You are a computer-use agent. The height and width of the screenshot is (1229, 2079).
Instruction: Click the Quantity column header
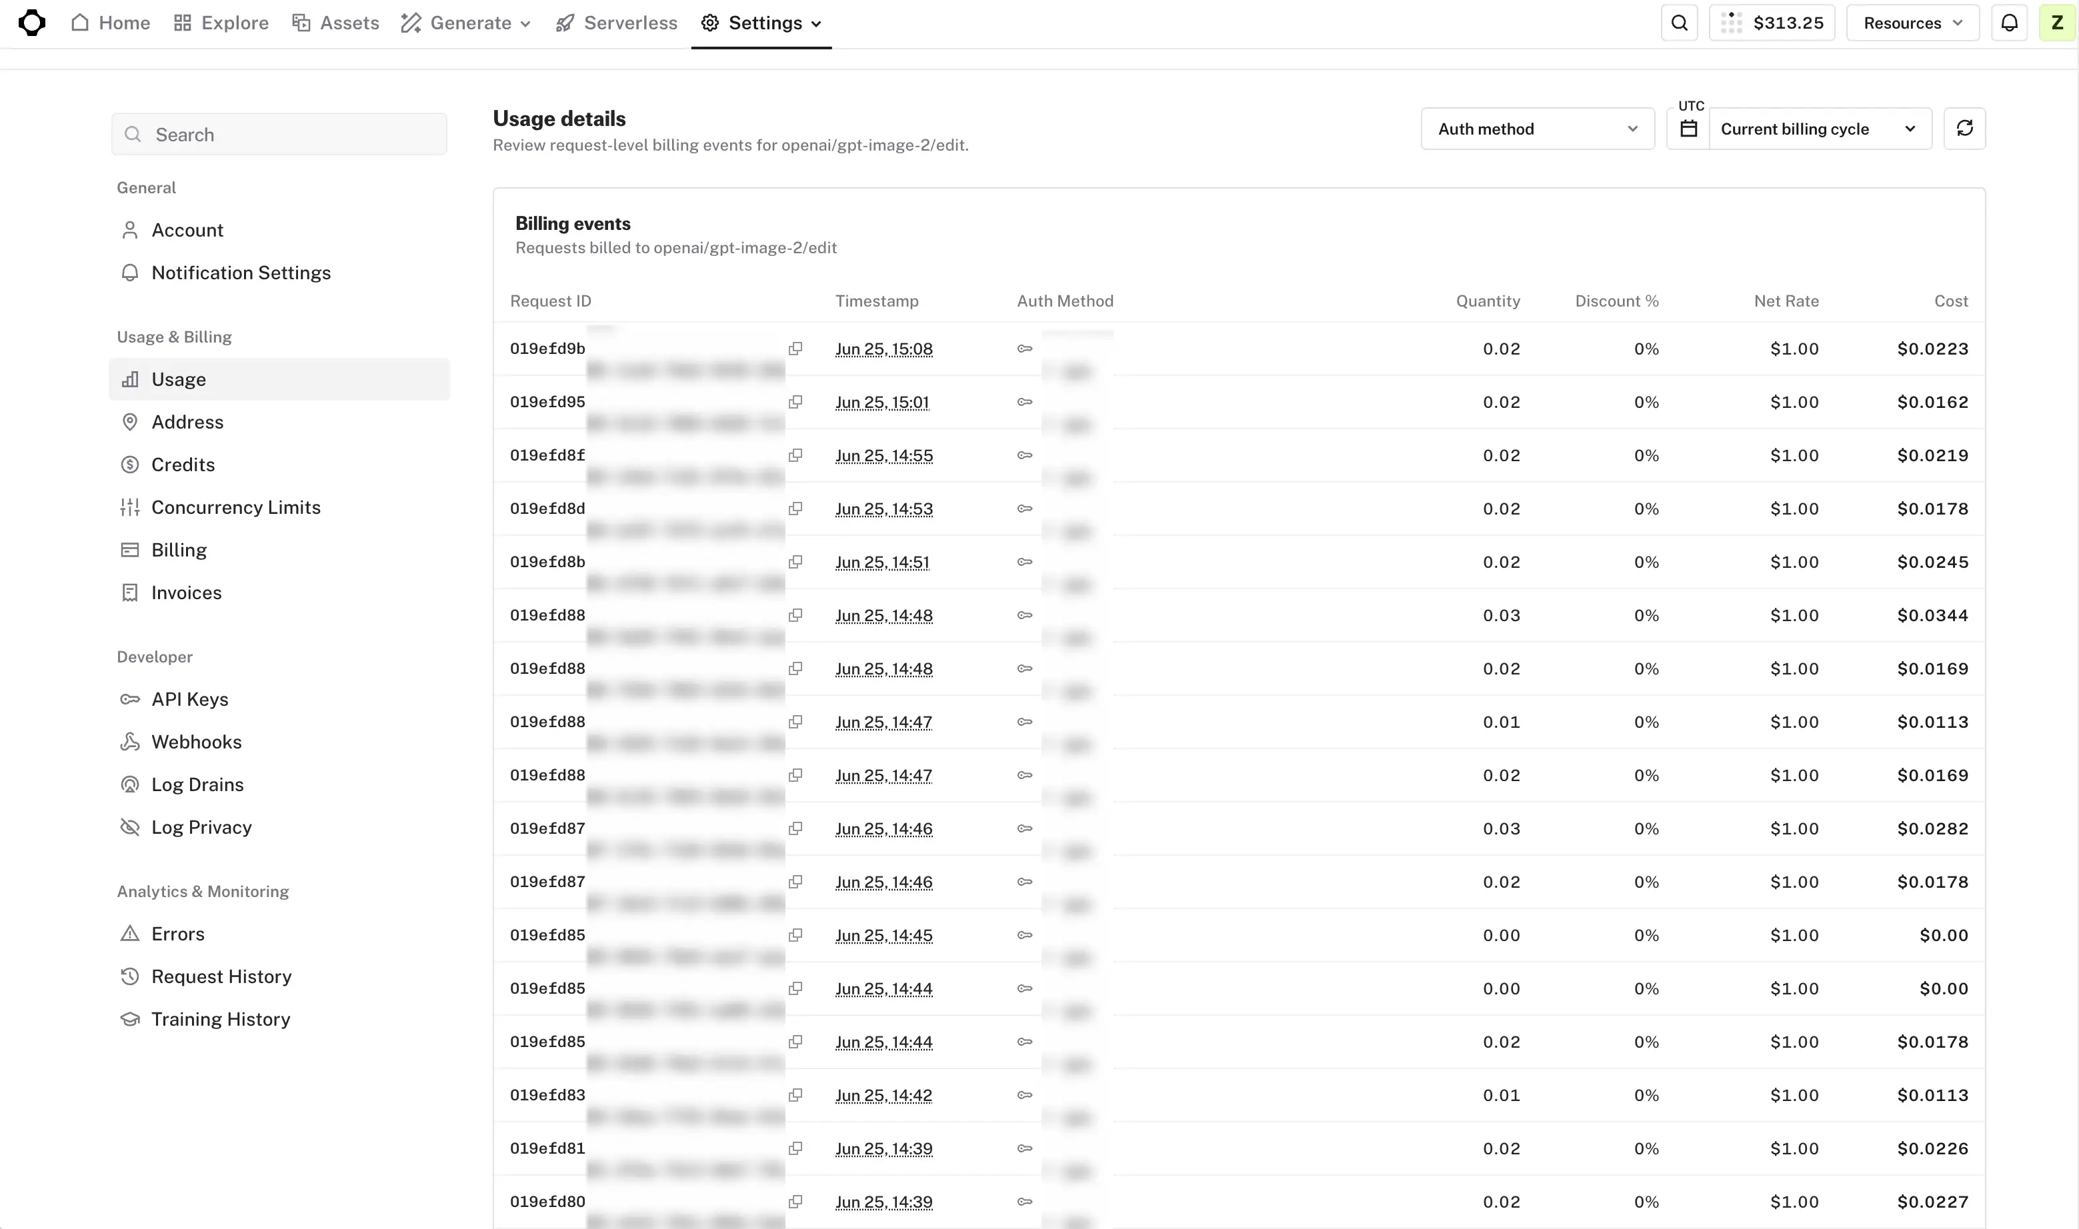1488,301
